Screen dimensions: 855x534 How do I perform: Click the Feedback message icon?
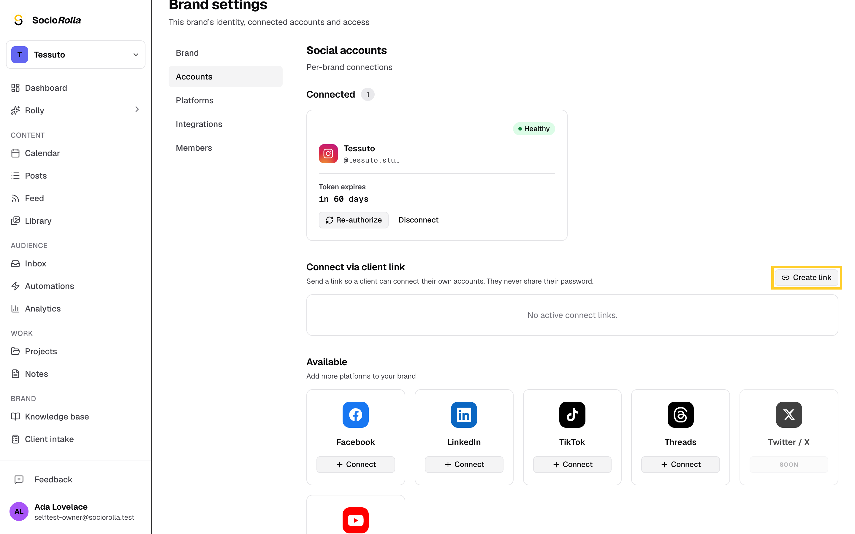pyautogui.click(x=19, y=479)
